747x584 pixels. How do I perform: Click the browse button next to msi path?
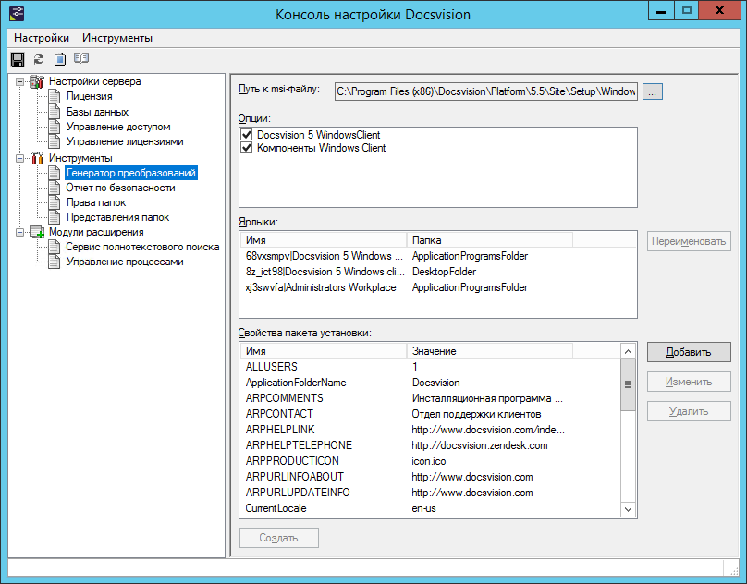(x=652, y=91)
